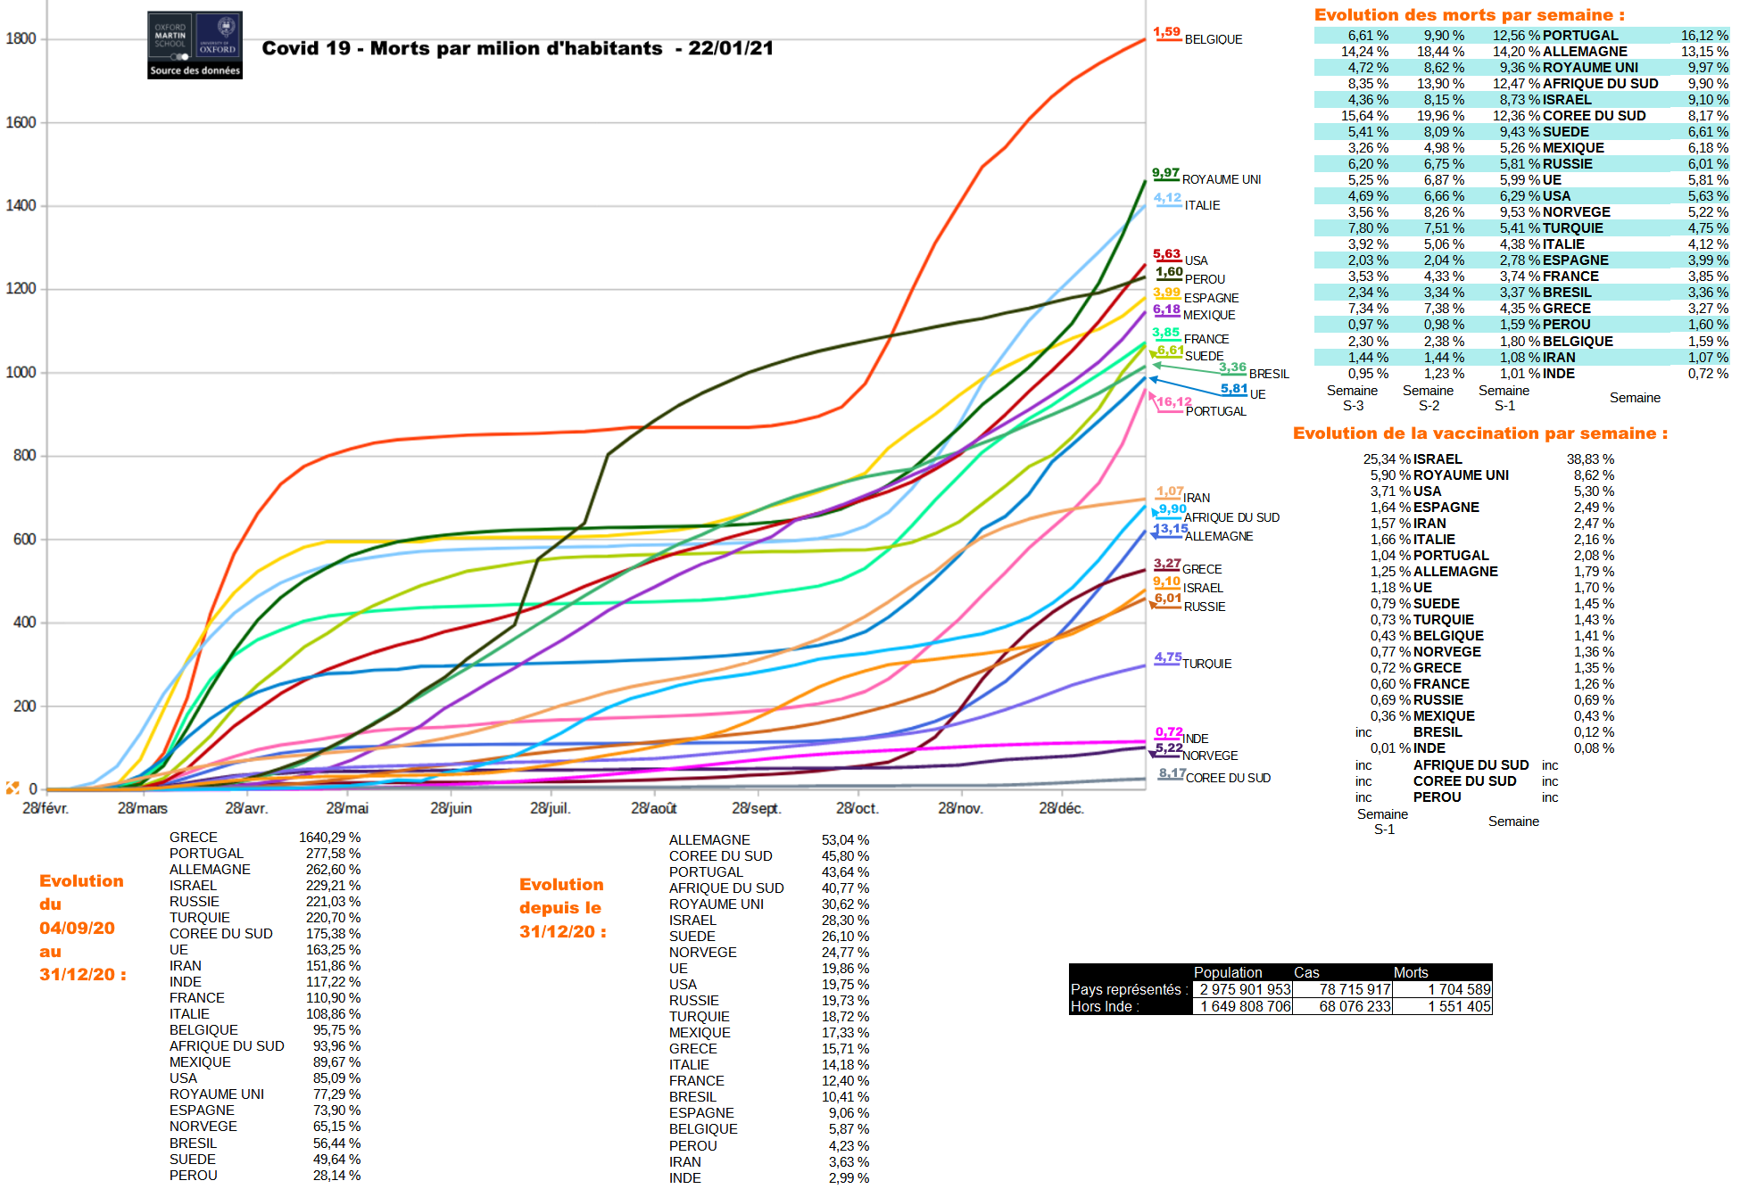Click the chart title Covid 19 Morts
1740x1189 pixels.
click(x=518, y=48)
